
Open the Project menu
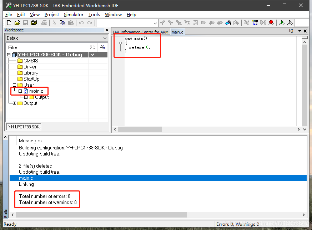(x=52, y=15)
